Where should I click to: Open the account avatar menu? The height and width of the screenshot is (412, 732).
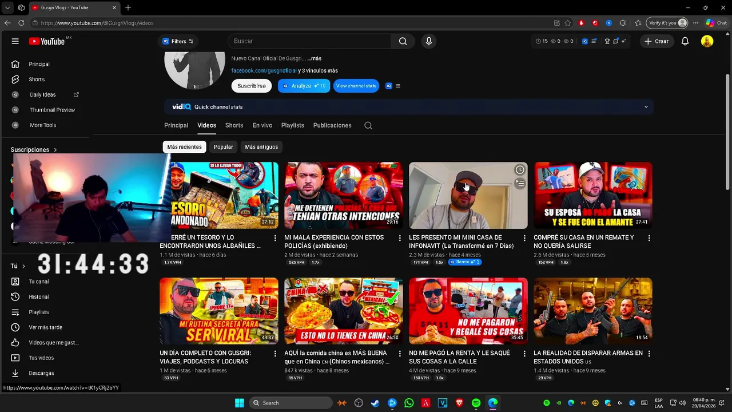[707, 41]
